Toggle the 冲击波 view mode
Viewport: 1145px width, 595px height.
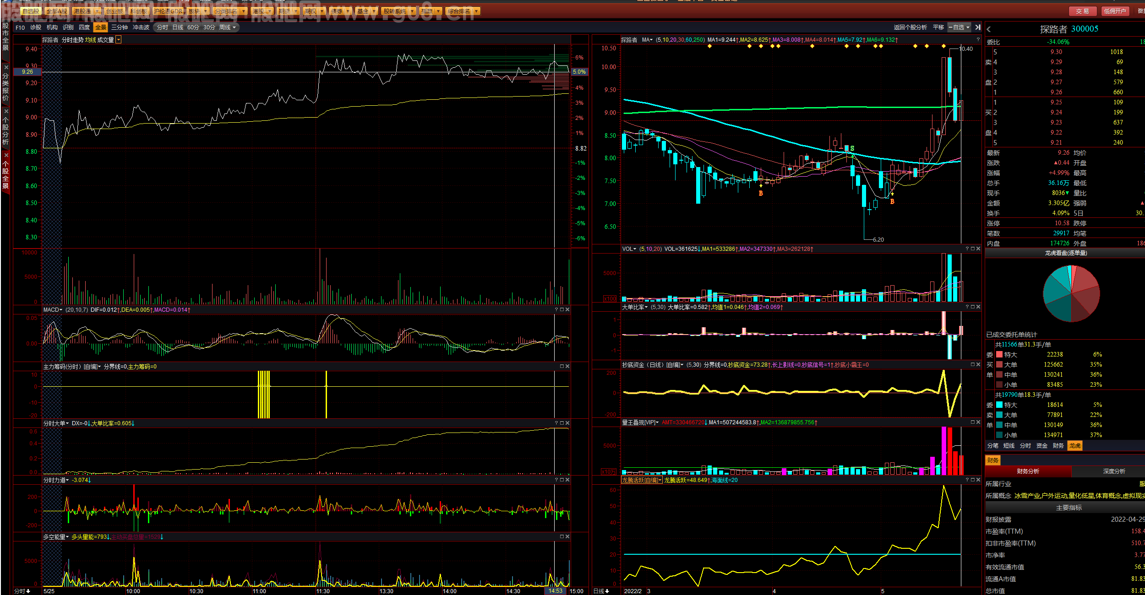(x=141, y=27)
